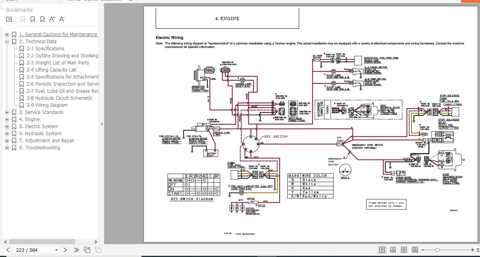This screenshot has height=257, width=480.
Task: Click bookmark icon beside 6. Hydraulic System
Action: pyautogui.click(x=14, y=134)
